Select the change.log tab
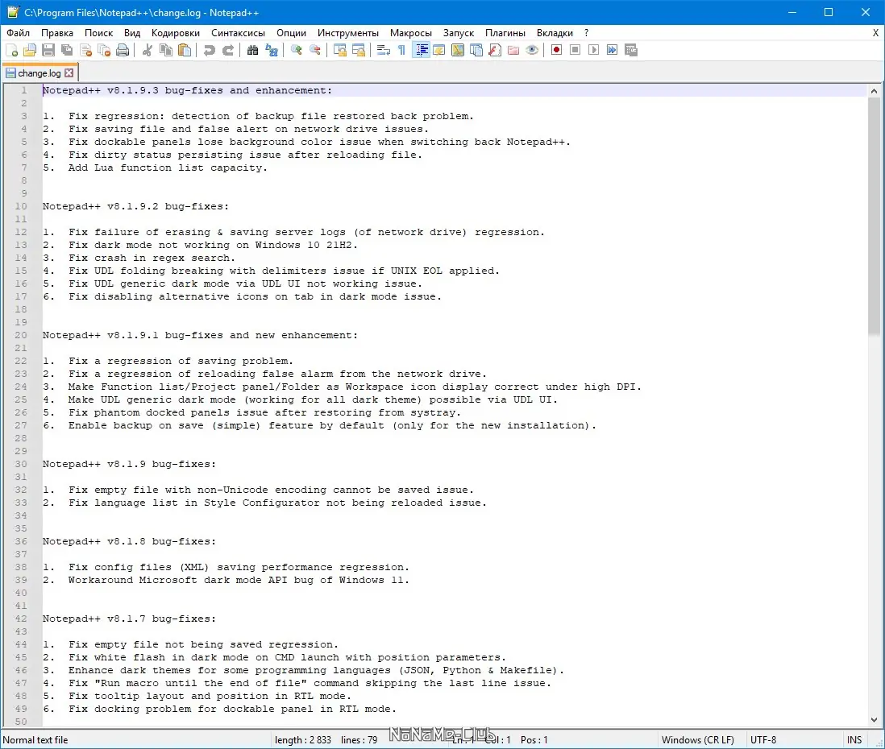Viewport: 885px width, 749px height. [x=39, y=73]
